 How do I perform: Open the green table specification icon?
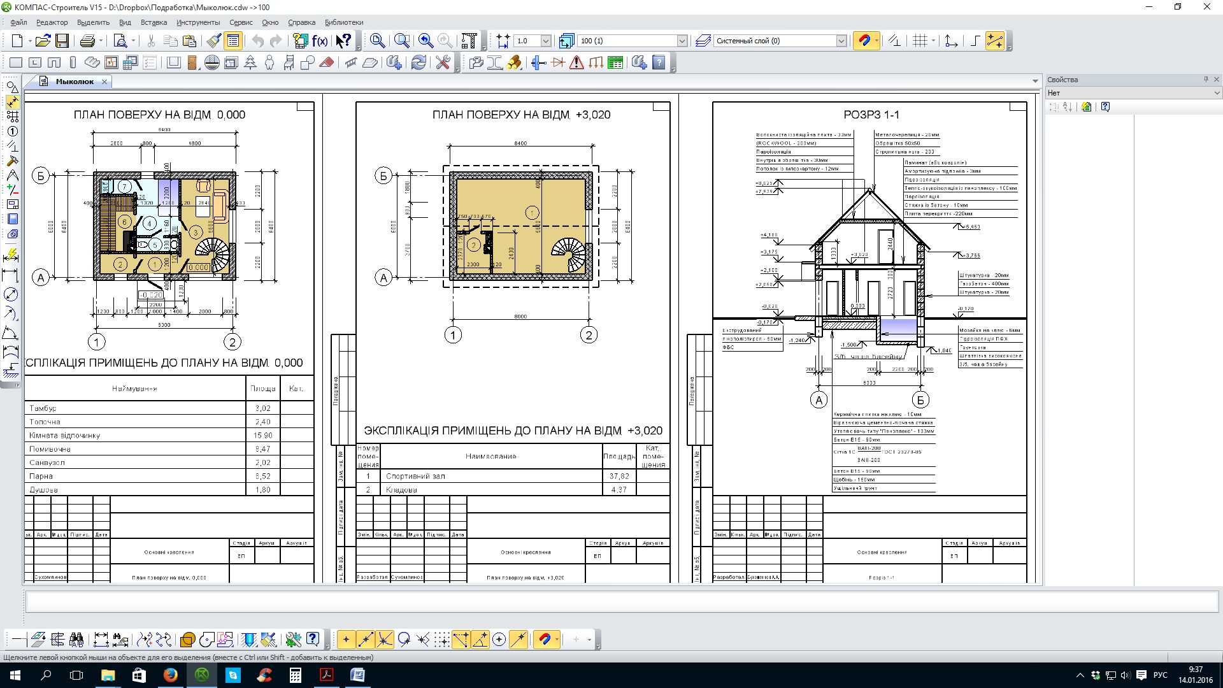pyautogui.click(x=615, y=62)
